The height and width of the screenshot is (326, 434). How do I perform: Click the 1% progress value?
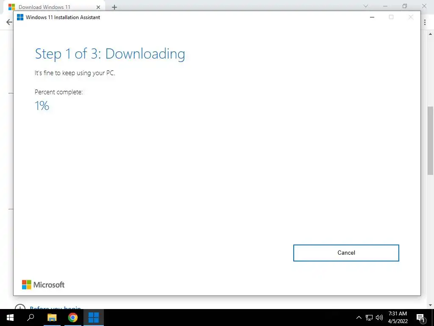click(42, 106)
